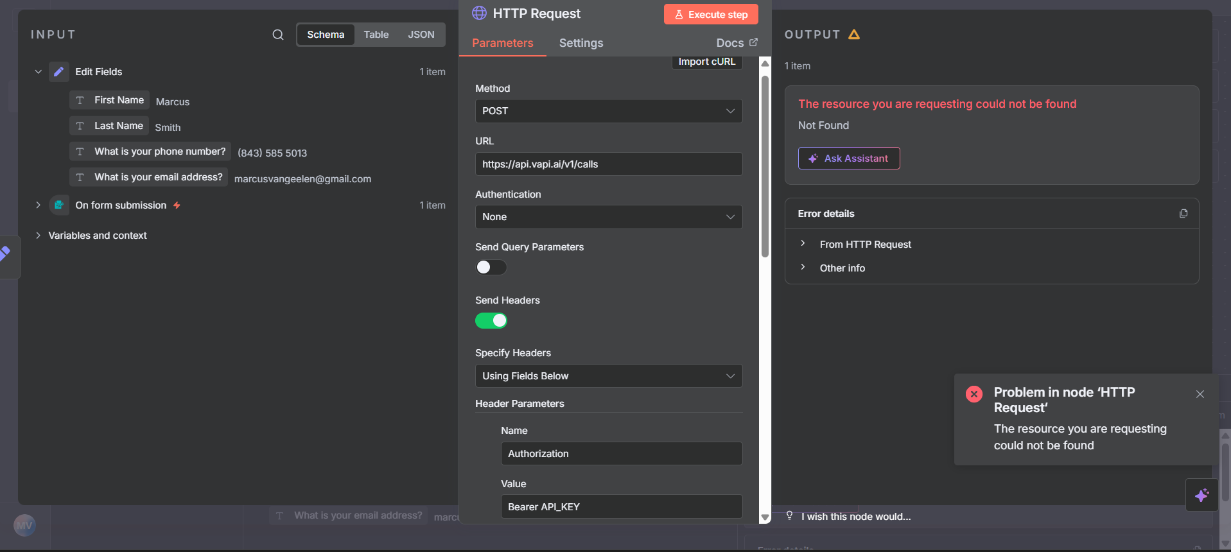Viewport: 1231px width, 552px height.
Task: Click the email value 'marcusvangeelen@gmail.com'
Action: [302, 179]
